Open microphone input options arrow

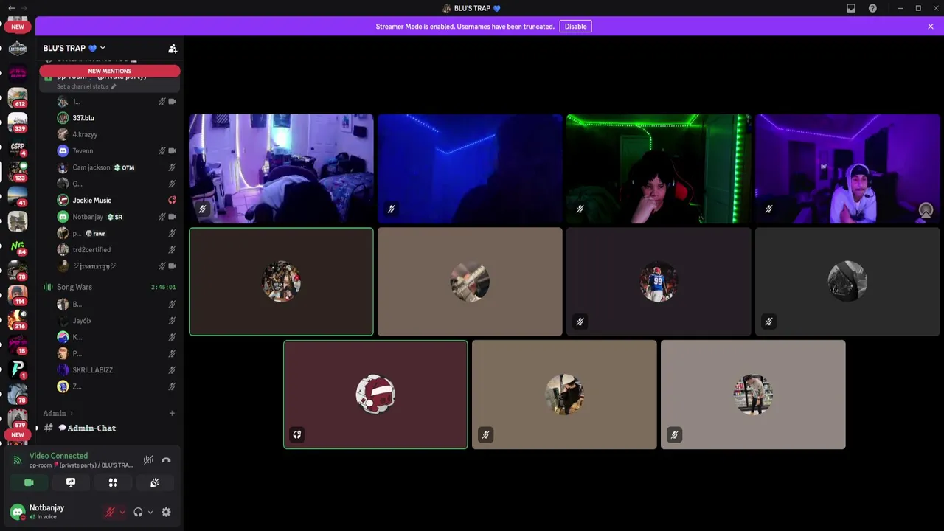pyautogui.click(x=122, y=512)
